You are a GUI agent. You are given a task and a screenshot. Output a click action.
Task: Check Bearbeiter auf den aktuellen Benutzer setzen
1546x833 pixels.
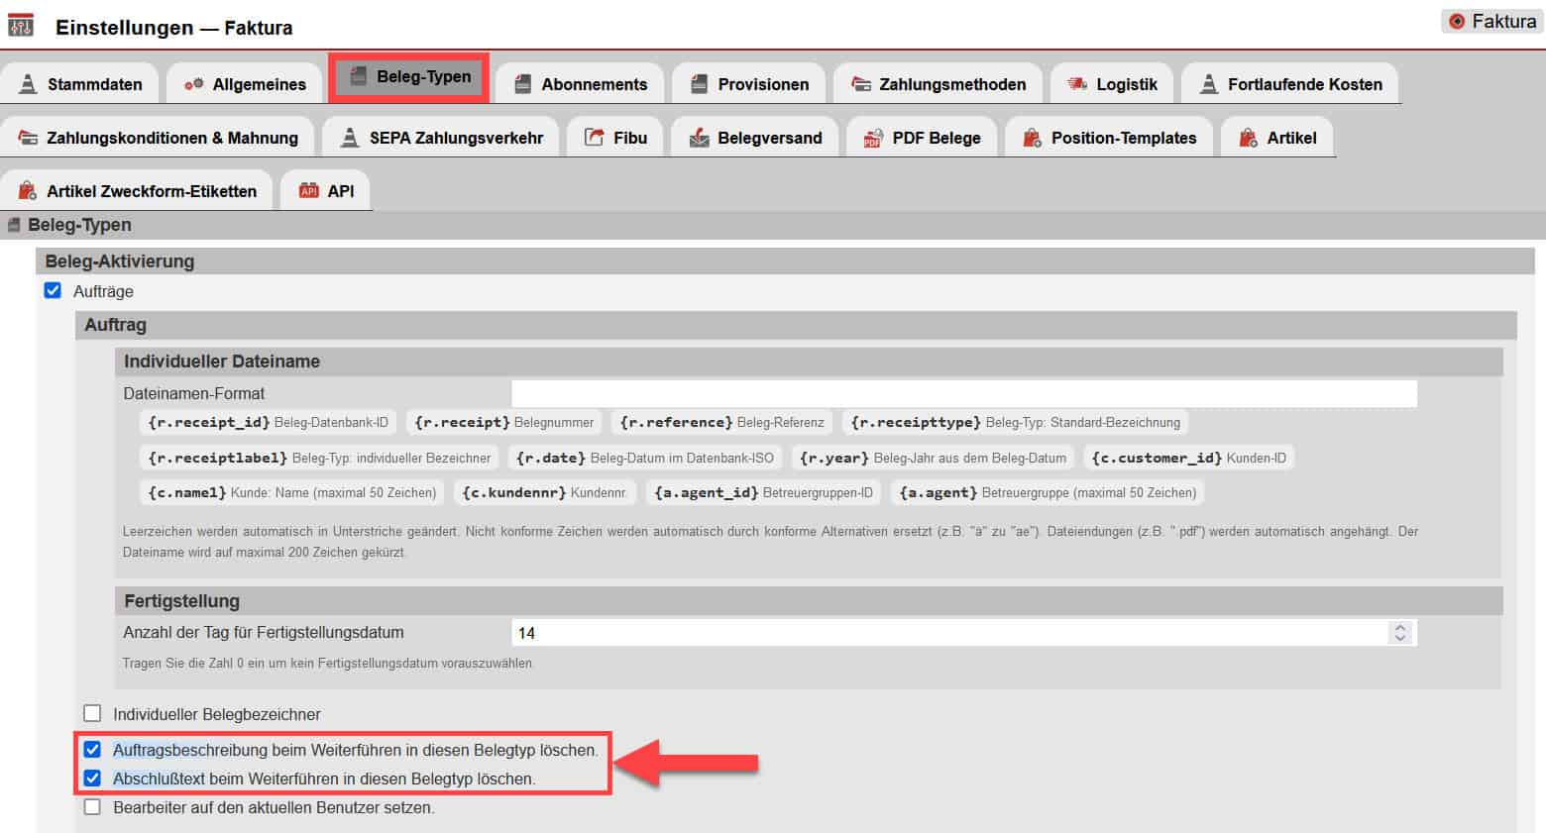(92, 806)
